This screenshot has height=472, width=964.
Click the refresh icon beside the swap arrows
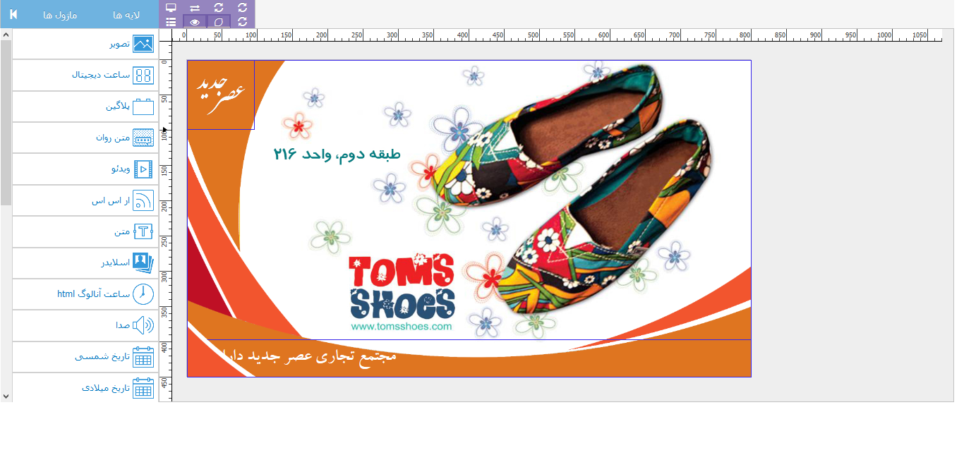click(219, 8)
